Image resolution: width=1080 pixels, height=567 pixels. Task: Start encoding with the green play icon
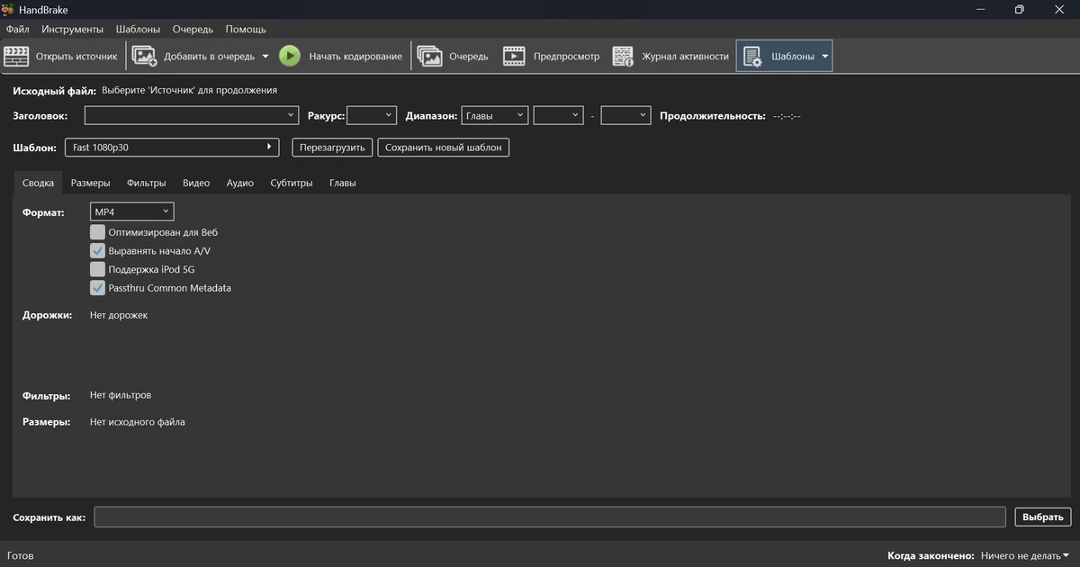290,56
